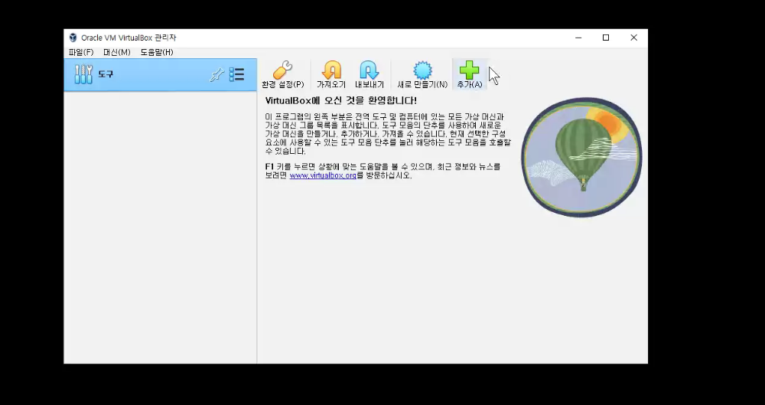Maximize the VirtualBox manager window
Screen dimensions: 765x405
[x=606, y=38]
